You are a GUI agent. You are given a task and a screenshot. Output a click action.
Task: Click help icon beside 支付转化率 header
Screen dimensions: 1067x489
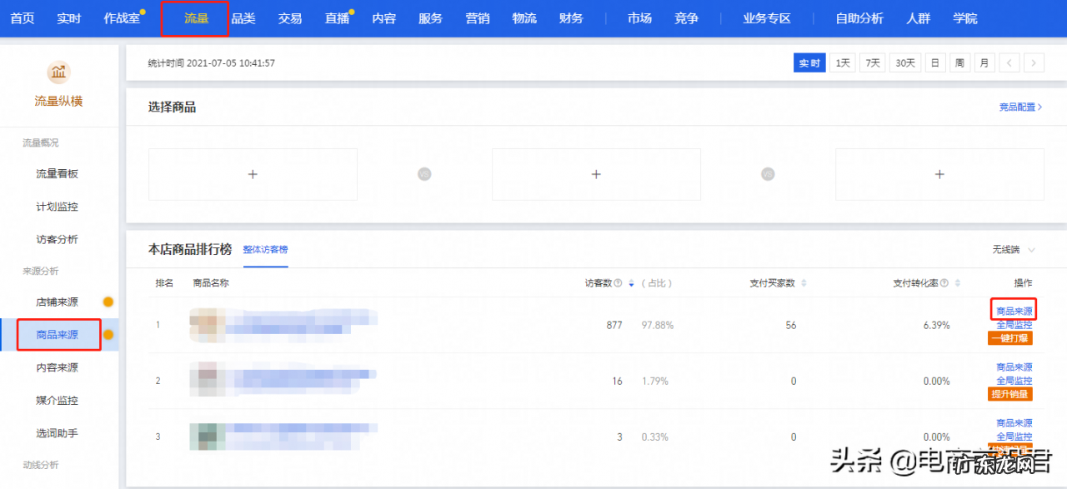coord(943,282)
